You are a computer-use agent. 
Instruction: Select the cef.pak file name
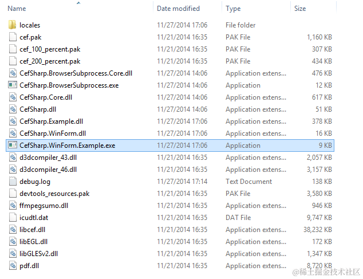[30, 37]
